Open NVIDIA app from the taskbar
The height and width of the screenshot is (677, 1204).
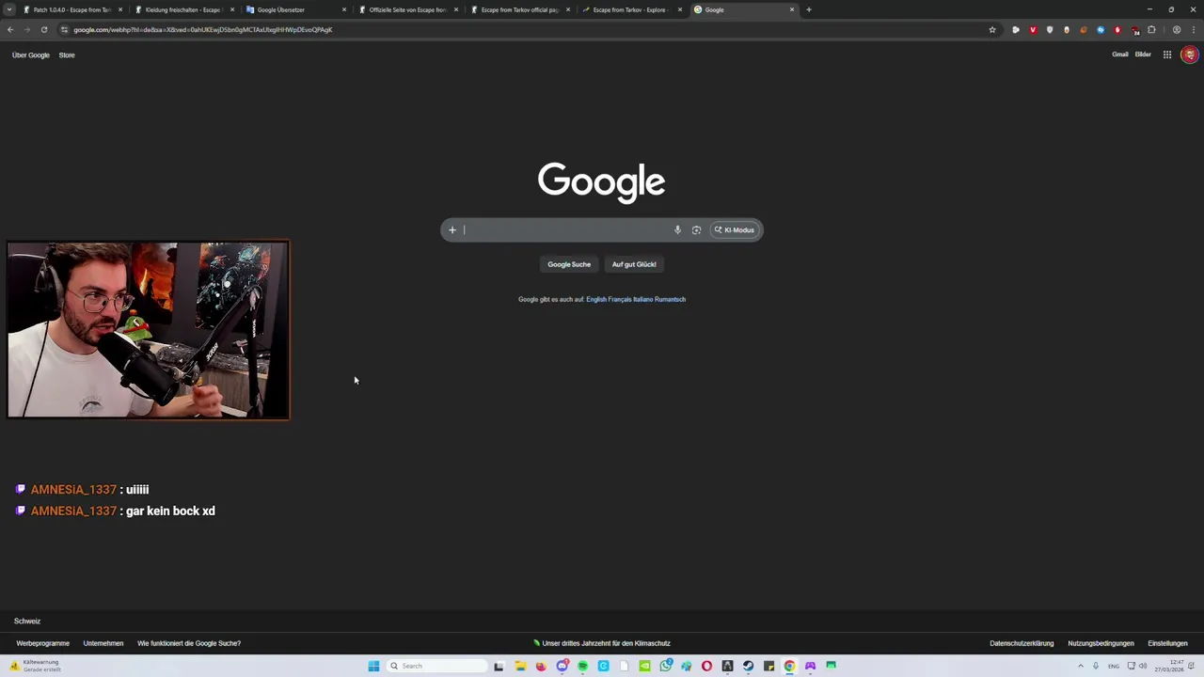click(x=644, y=666)
